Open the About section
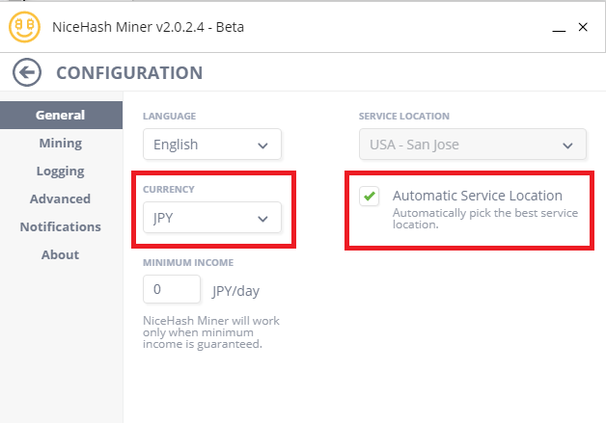Image resolution: width=606 pixels, height=423 pixels. [x=60, y=254]
